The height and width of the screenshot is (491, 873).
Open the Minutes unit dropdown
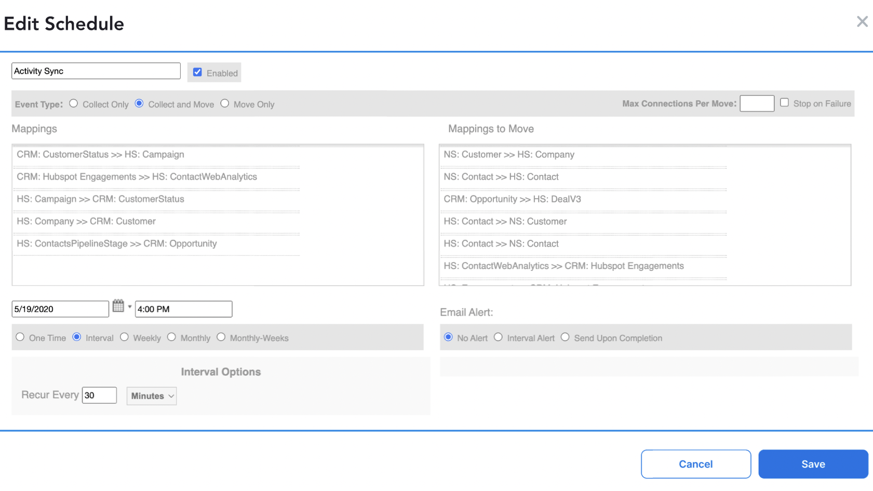(151, 396)
